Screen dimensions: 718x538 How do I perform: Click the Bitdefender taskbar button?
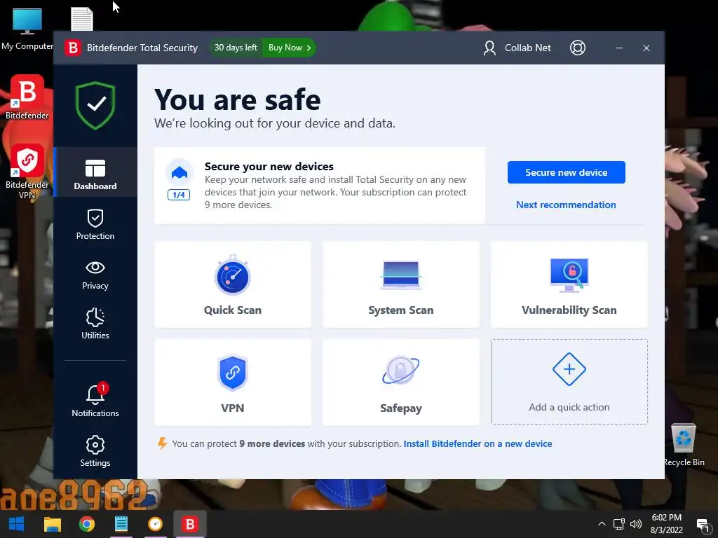click(189, 524)
